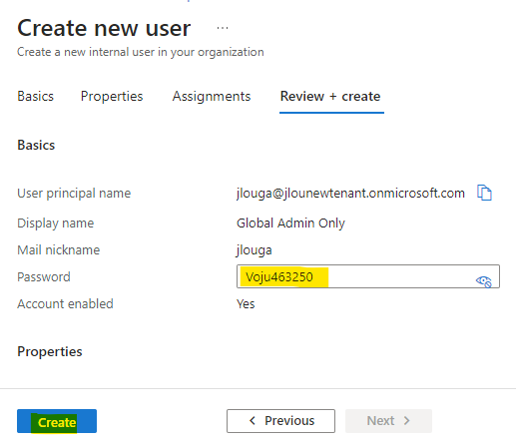
Task: Select the Review + create tab
Action: pyautogui.click(x=330, y=96)
